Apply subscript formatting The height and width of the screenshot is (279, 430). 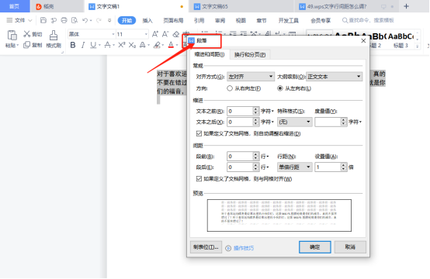point(132,45)
